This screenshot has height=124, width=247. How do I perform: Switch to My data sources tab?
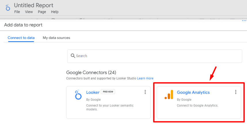pos(56,38)
